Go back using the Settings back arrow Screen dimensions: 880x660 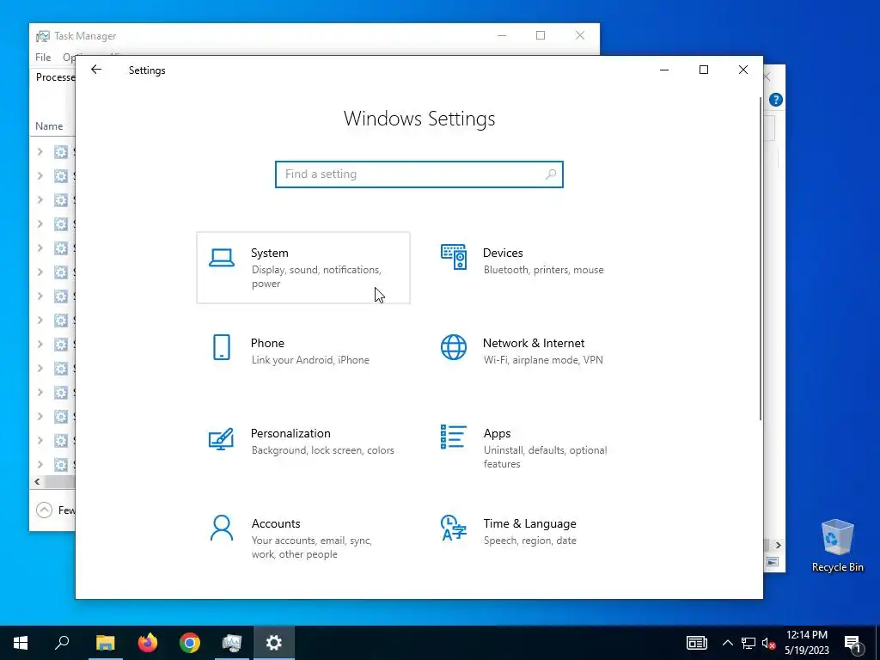(x=96, y=70)
